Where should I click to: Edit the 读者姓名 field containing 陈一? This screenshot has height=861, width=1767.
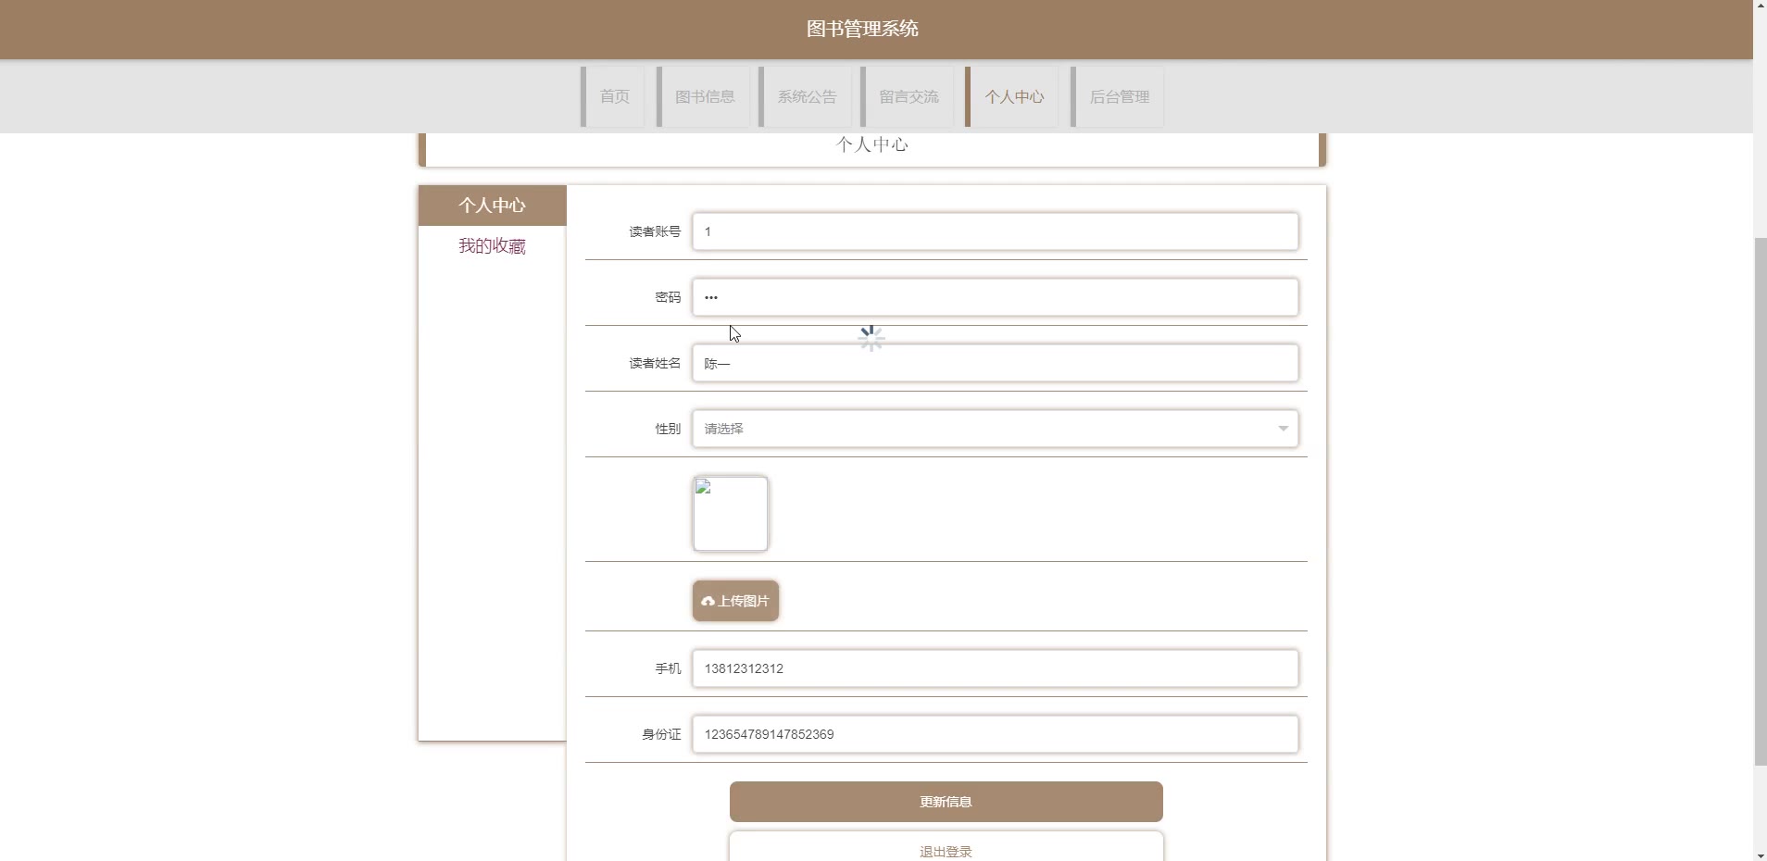996,363
